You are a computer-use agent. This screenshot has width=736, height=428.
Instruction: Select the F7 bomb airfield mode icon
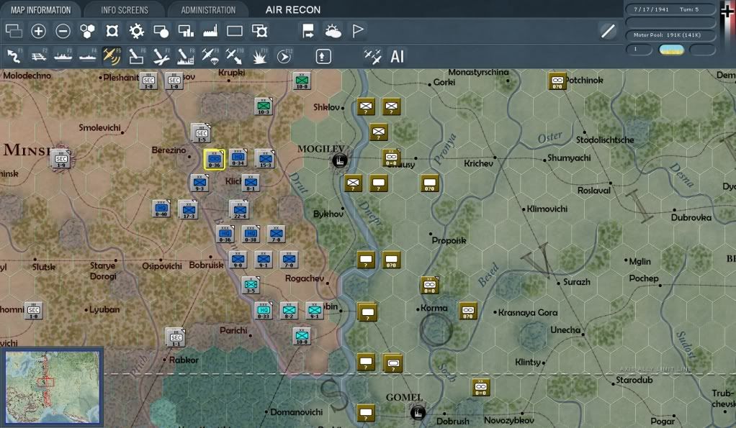pyautogui.click(x=161, y=57)
